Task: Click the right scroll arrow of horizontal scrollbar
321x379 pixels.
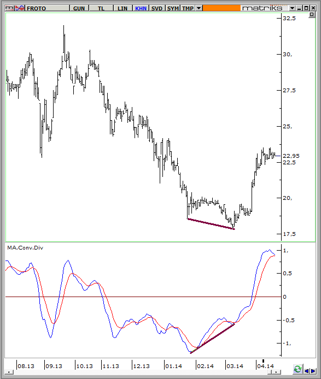Action: pos(277,372)
